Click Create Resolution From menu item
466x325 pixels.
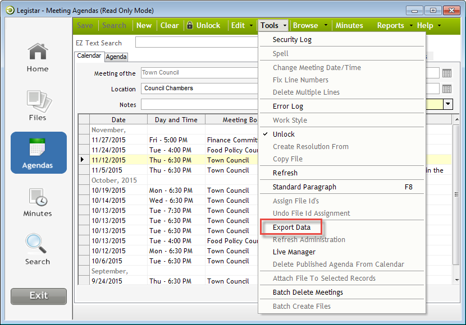point(342,147)
